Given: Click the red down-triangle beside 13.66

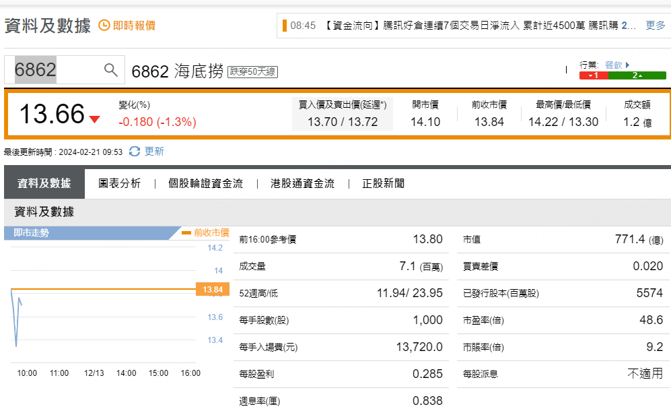Looking at the screenshot, I should click(94, 119).
